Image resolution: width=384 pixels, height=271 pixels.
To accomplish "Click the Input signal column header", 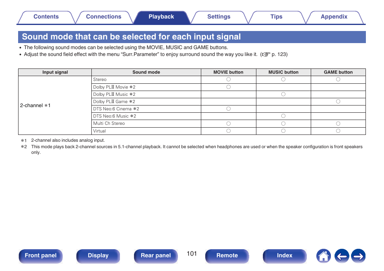I will click(x=55, y=72).
